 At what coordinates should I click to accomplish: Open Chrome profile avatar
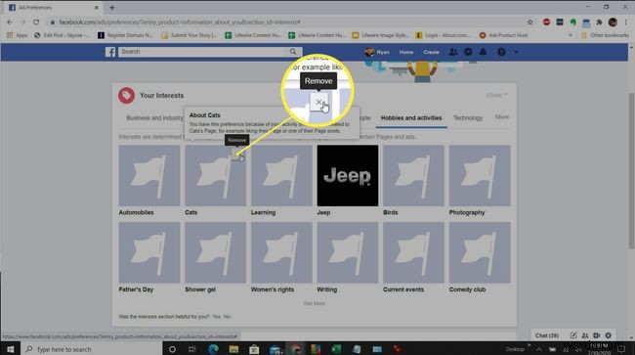613,22
